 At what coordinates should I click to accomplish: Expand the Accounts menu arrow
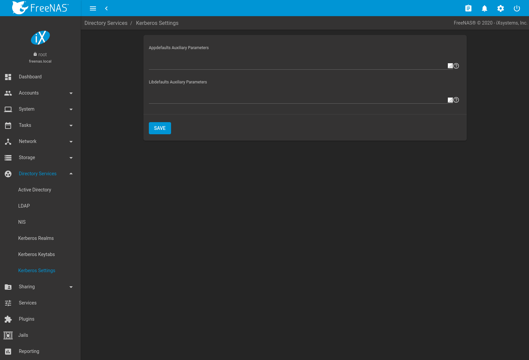click(x=71, y=93)
